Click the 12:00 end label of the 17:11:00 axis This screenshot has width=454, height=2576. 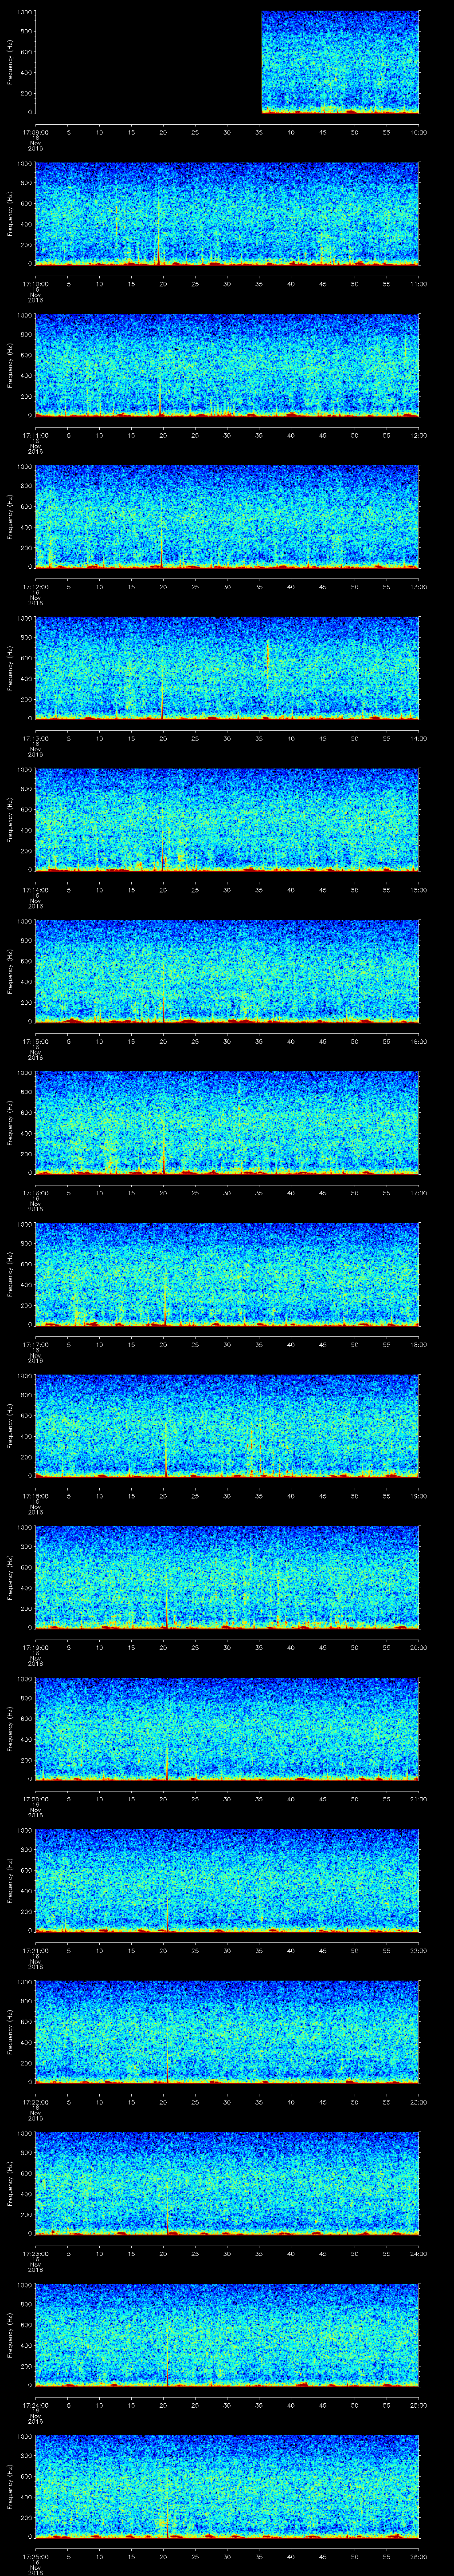418,435
